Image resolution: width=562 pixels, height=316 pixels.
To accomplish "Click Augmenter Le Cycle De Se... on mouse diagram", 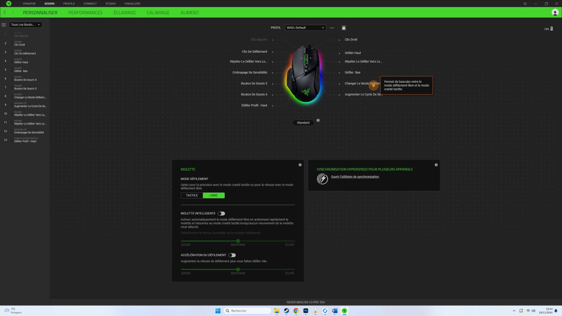I will click(363, 94).
